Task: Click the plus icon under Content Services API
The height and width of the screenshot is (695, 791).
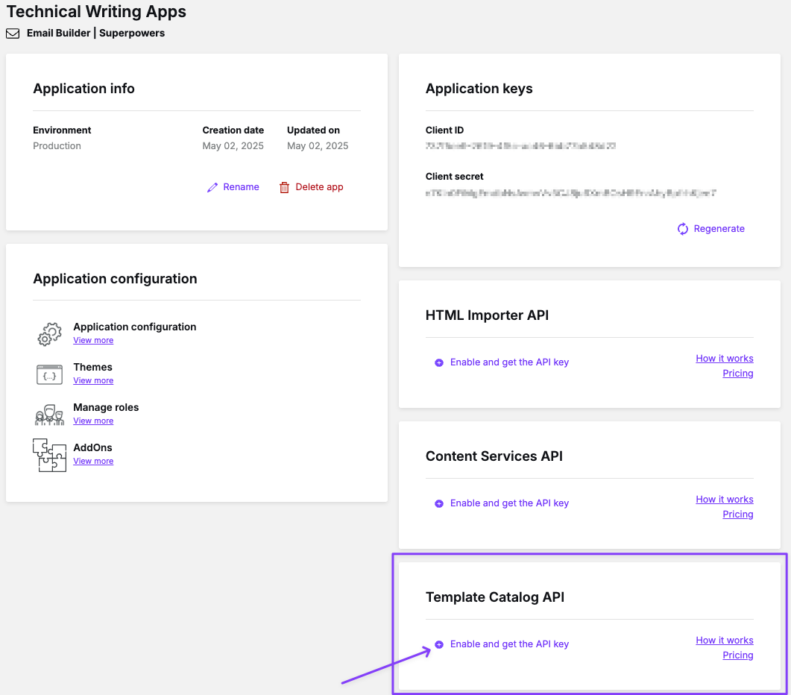Action: (x=439, y=503)
